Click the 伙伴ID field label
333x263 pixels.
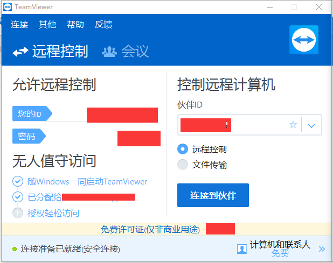[190, 105]
